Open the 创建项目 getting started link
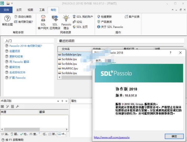This screenshot has height=142, width=187. click(x=15, y=51)
